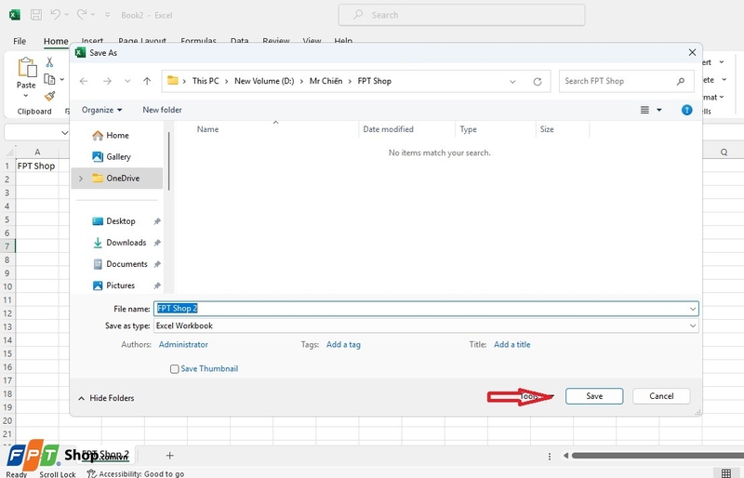Go up one folder level

coord(147,81)
